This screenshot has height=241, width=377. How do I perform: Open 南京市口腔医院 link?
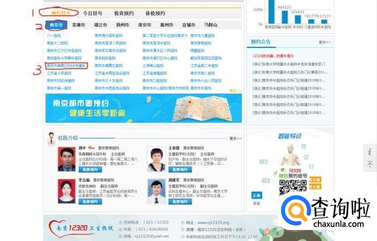tap(155, 81)
